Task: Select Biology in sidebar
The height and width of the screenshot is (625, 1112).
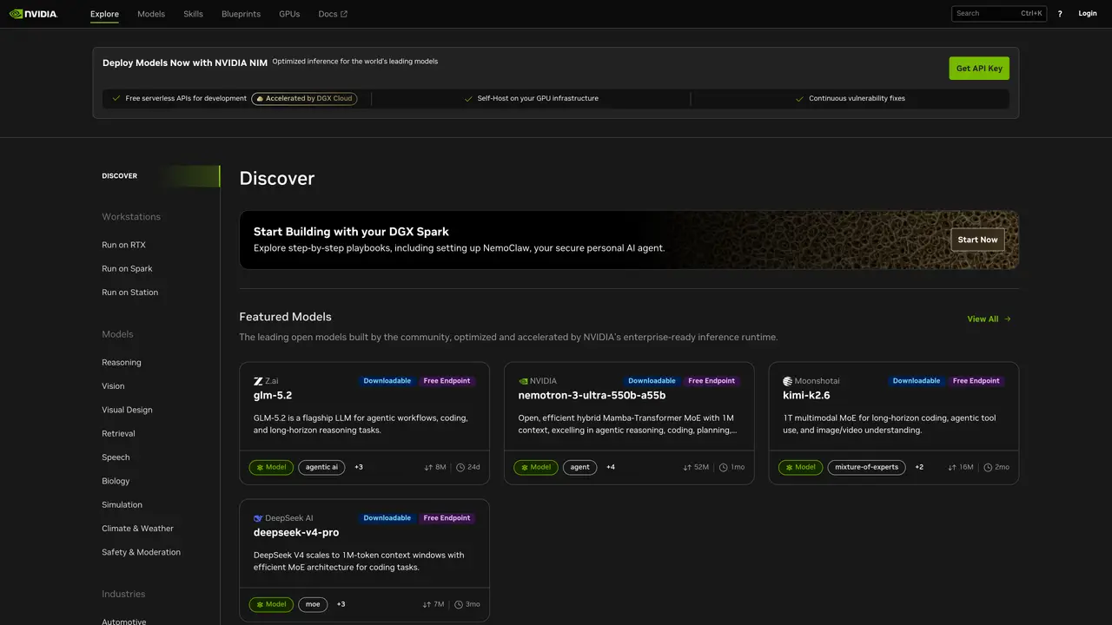Action: pos(116,481)
